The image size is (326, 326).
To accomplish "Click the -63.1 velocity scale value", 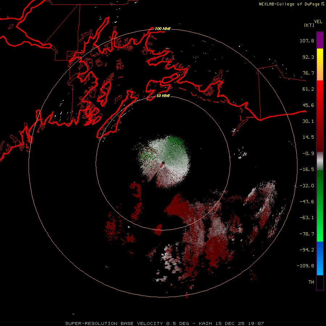I will pos(307,218).
